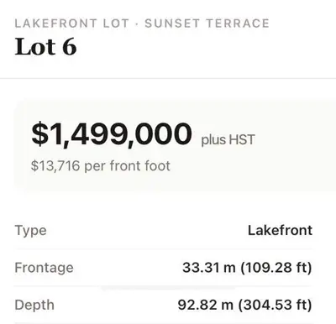Select the LAKEFRONT LOT · SUNSET TERRACE label
The height and width of the screenshot is (324, 336).
(x=142, y=24)
